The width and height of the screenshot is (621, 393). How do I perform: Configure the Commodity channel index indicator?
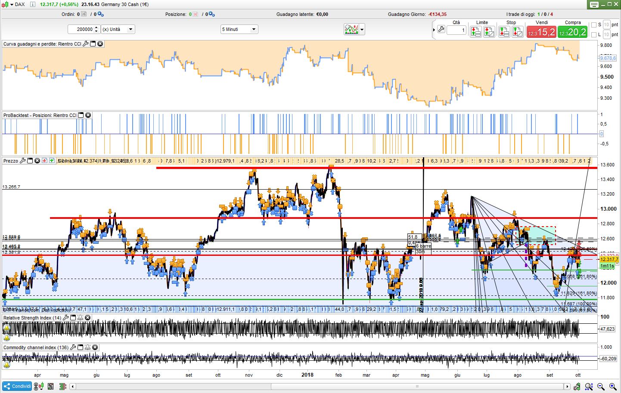[x=73, y=347]
